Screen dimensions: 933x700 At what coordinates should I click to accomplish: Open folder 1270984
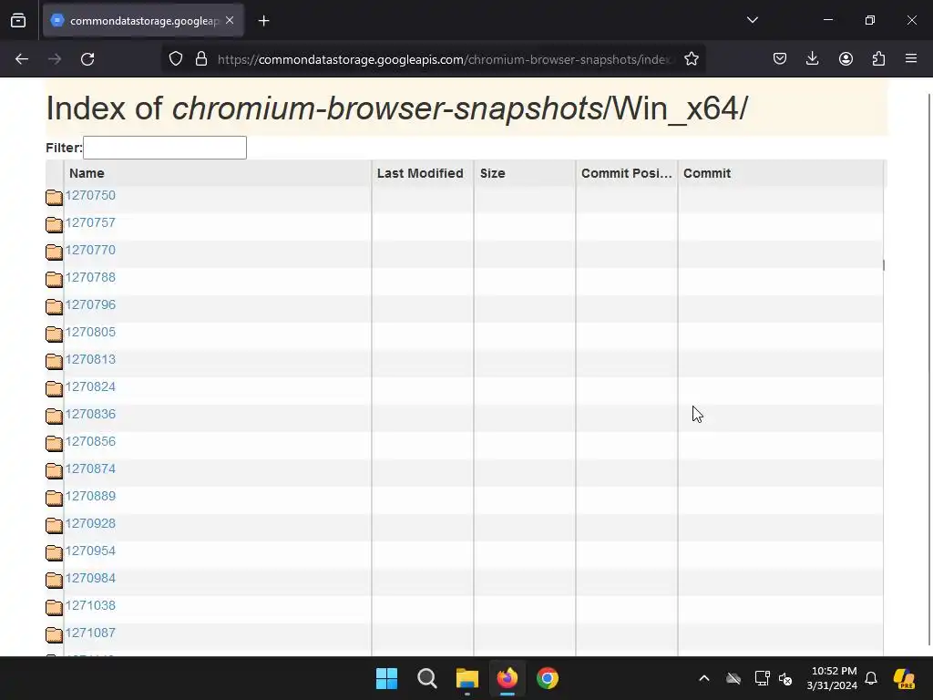tap(90, 579)
